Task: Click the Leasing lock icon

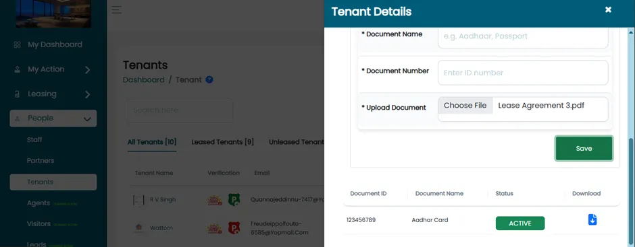Action: [17, 94]
